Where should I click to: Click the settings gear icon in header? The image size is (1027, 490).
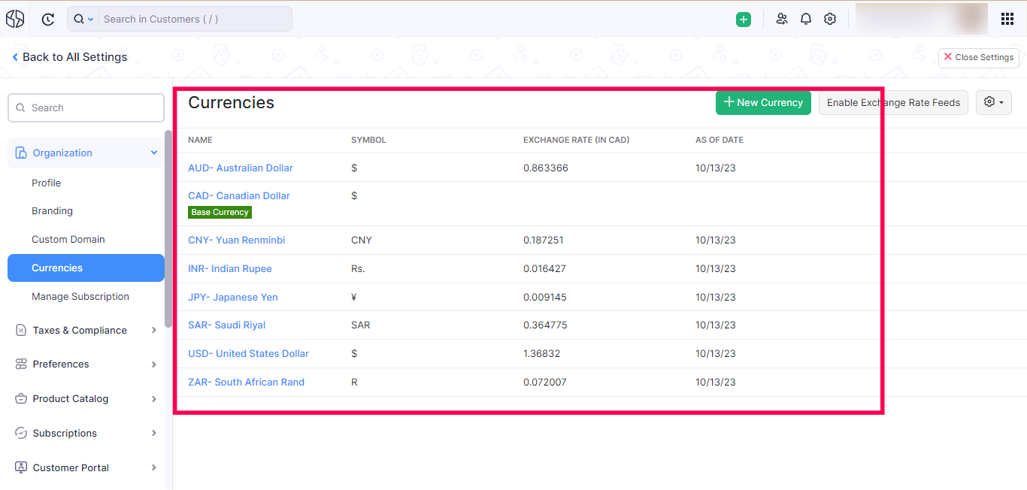click(830, 20)
